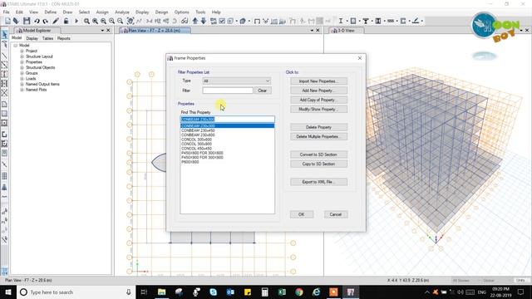Click the Lock/Unlock model padlock icon
Image resolution: width=532 pixels, height=299 pixels.
66,21
